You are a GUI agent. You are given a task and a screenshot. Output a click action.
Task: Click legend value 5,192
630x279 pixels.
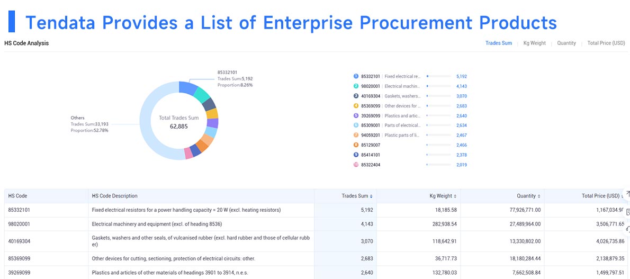462,76
